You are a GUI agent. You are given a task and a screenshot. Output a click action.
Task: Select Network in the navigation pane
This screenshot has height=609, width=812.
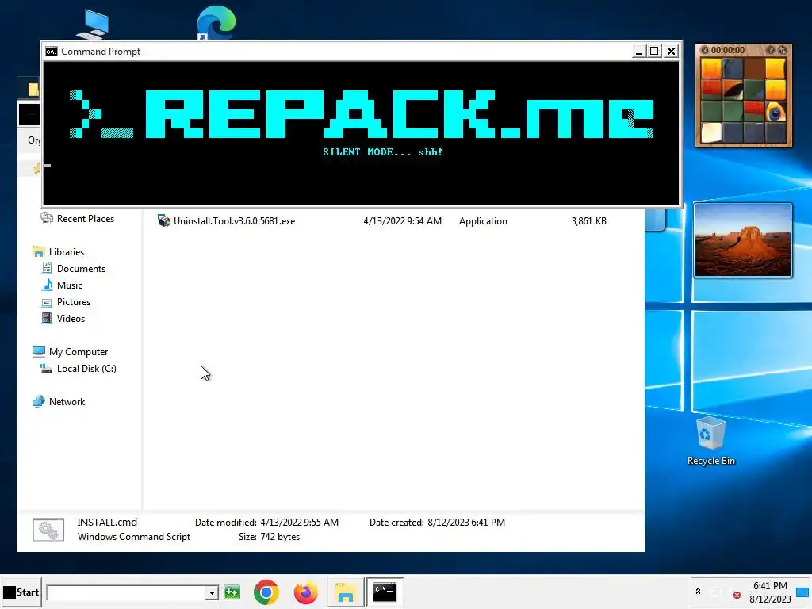[59, 401]
